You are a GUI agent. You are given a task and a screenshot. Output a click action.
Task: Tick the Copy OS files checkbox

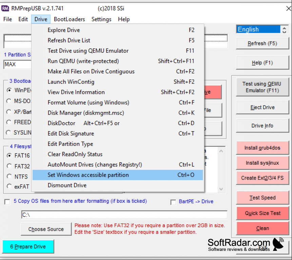tap(7, 202)
